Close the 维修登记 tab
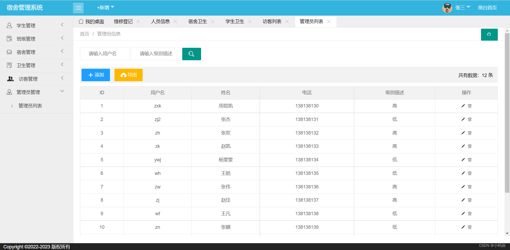This screenshot has height=250, width=510. coord(138,21)
